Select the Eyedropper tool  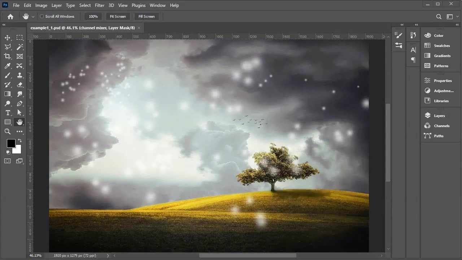click(x=8, y=66)
